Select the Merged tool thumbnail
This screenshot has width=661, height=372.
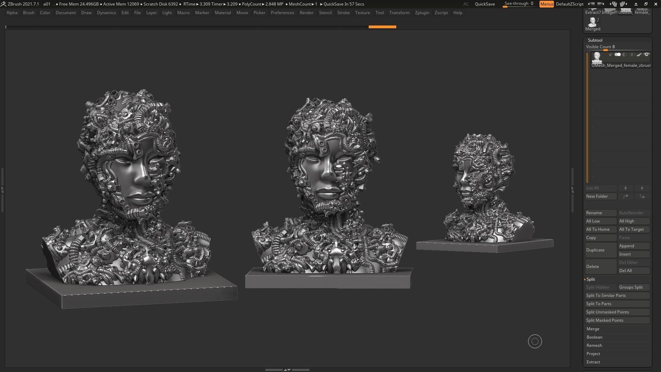click(592, 23)
